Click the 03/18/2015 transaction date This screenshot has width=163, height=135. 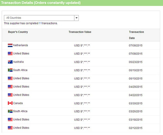(x=136, y=120)
